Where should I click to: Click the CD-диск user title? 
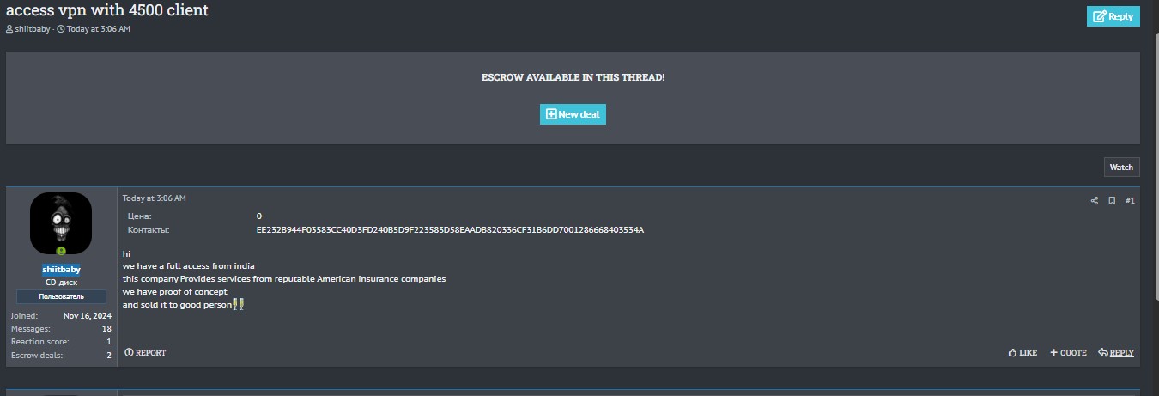[61, 282]
